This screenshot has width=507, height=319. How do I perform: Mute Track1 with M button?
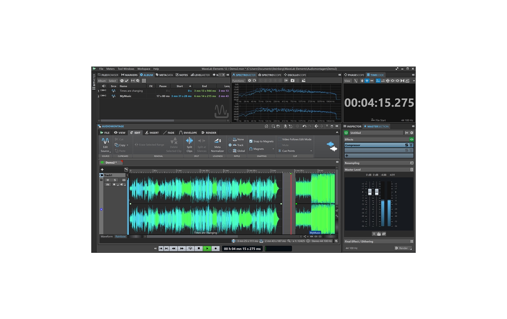(x=108, y=180)
